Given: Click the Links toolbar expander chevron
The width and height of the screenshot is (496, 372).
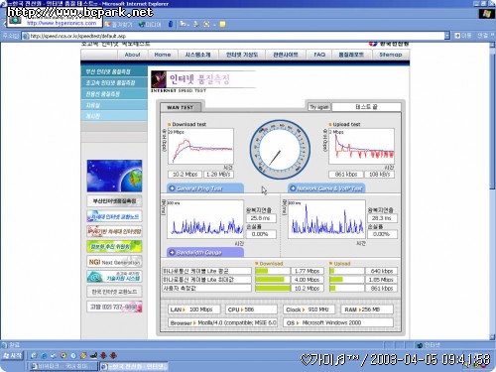Looking at the screenshot, I should [x=492, y=35].
